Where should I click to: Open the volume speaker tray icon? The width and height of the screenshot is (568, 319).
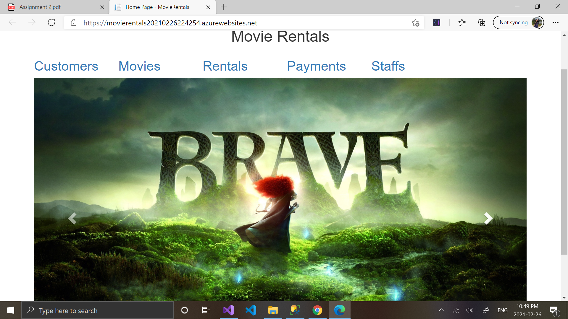469,310
